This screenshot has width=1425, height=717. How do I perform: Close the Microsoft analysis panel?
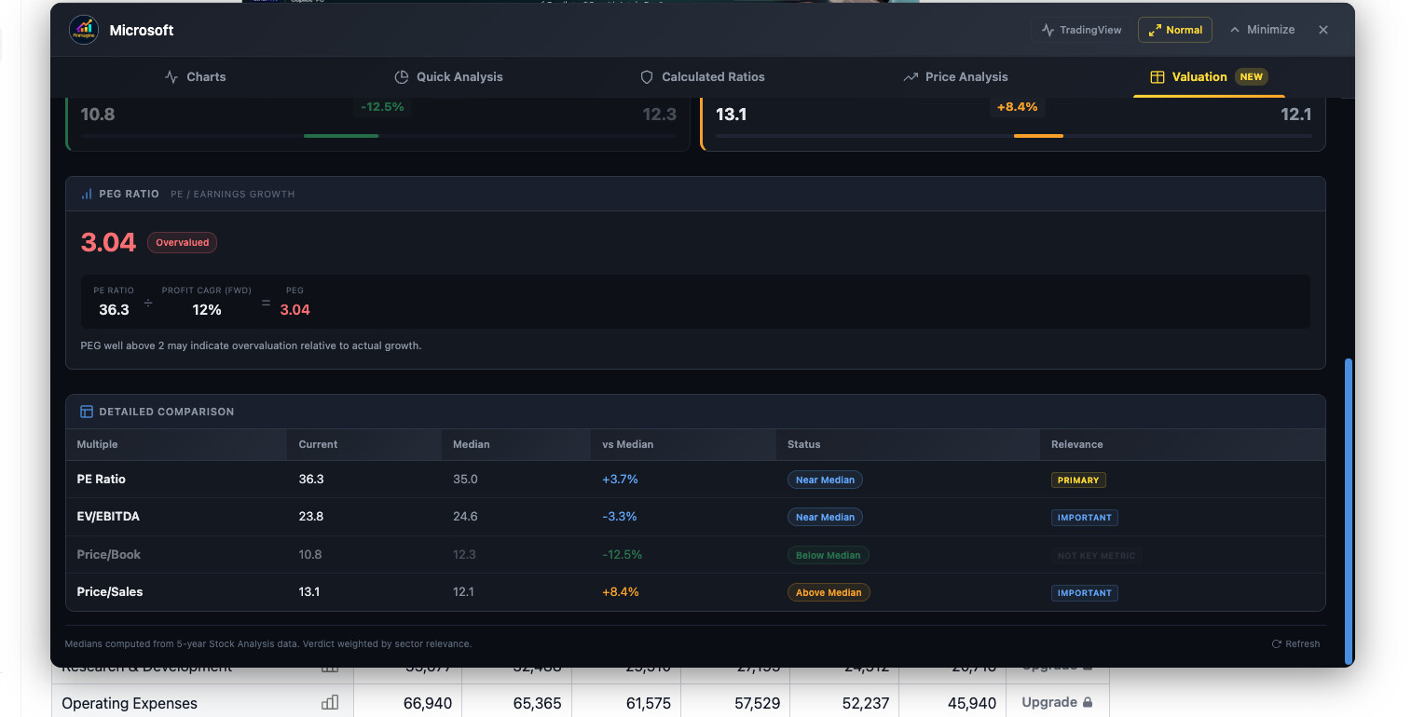(1322, 30)
